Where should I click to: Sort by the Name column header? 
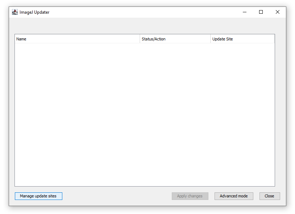pos(77,39)
